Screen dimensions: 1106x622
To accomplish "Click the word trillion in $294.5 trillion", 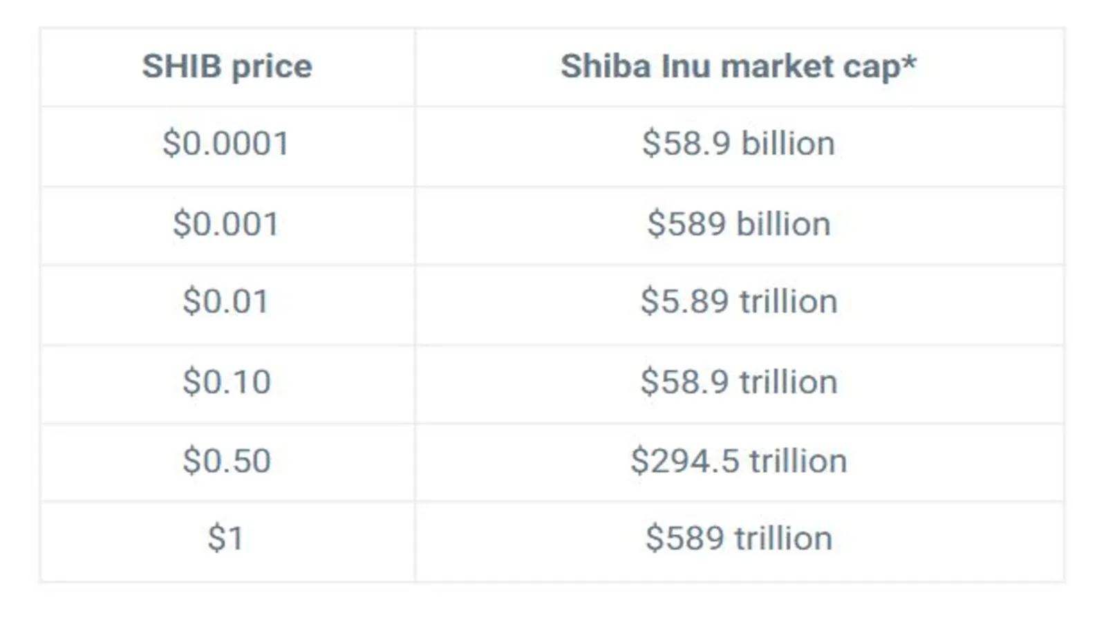I will 798,460.
